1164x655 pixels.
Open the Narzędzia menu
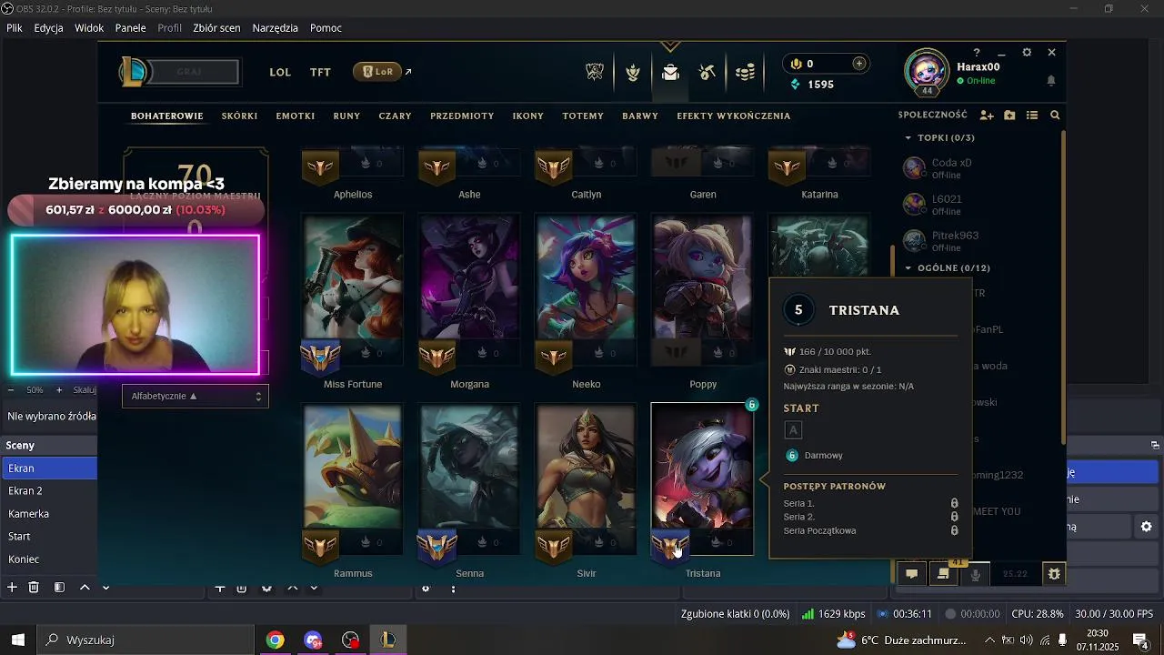pos(276,28)
